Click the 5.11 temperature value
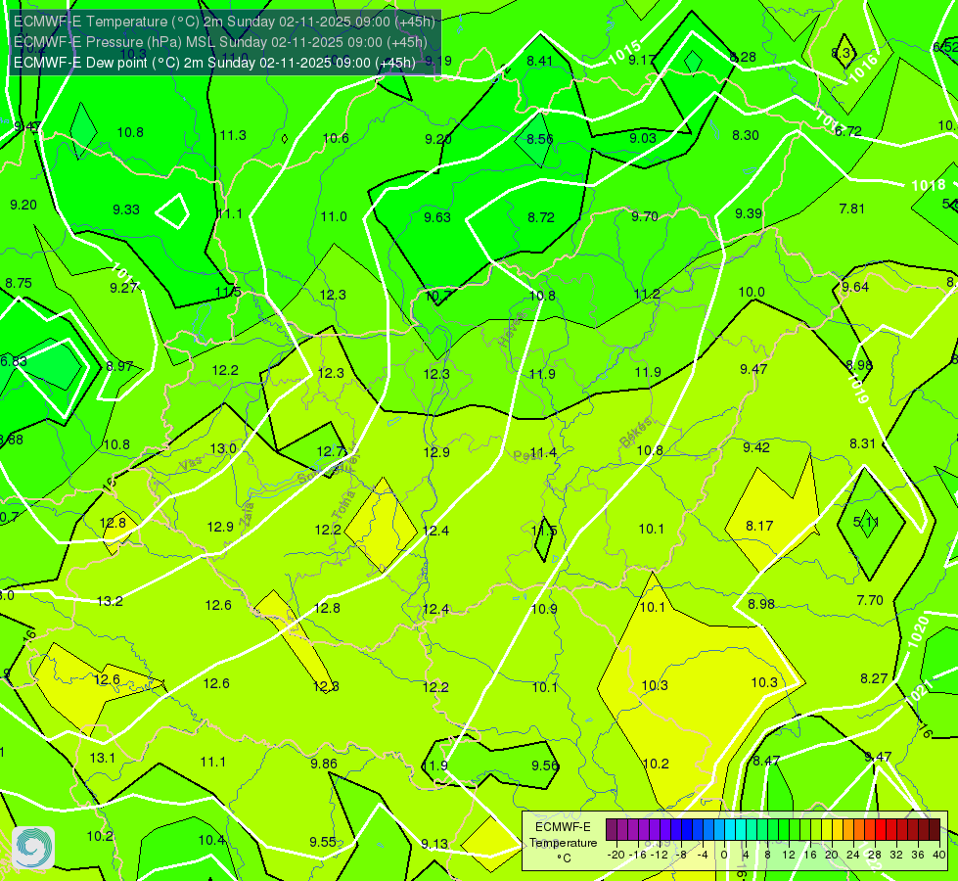This screenshot has width=958, height=881. (x=866, y=522)
